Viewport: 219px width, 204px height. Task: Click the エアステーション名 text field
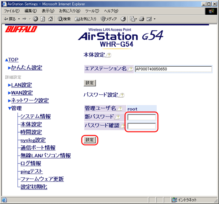click(x=173, y=69)
